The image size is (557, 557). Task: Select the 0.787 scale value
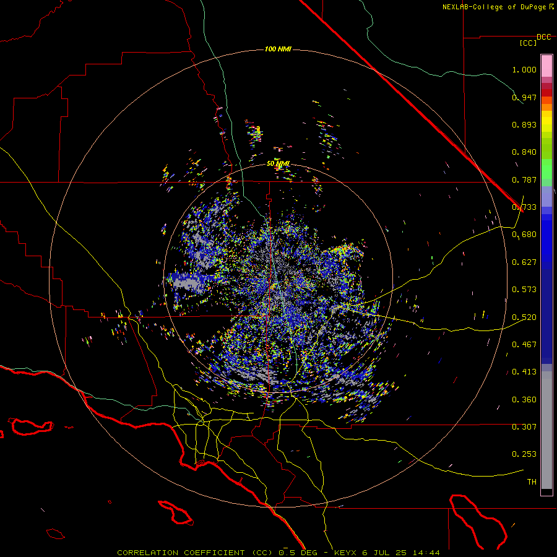coord(524,179)
